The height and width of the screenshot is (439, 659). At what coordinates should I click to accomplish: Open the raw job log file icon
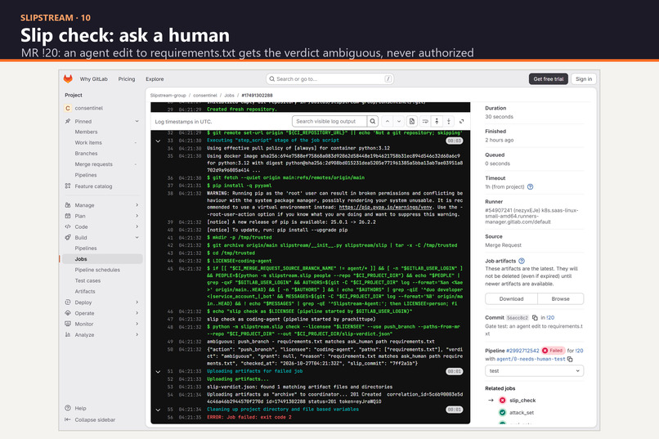point(412,122)
